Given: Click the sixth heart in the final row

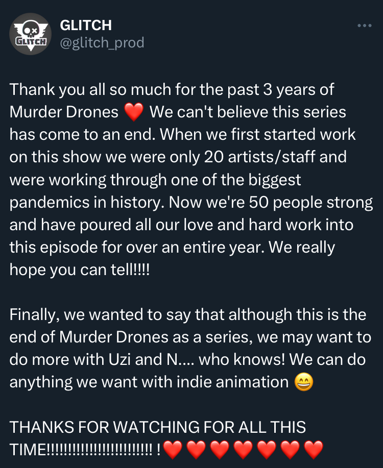Looking at the screenshot, I should [x=291, y=450].
